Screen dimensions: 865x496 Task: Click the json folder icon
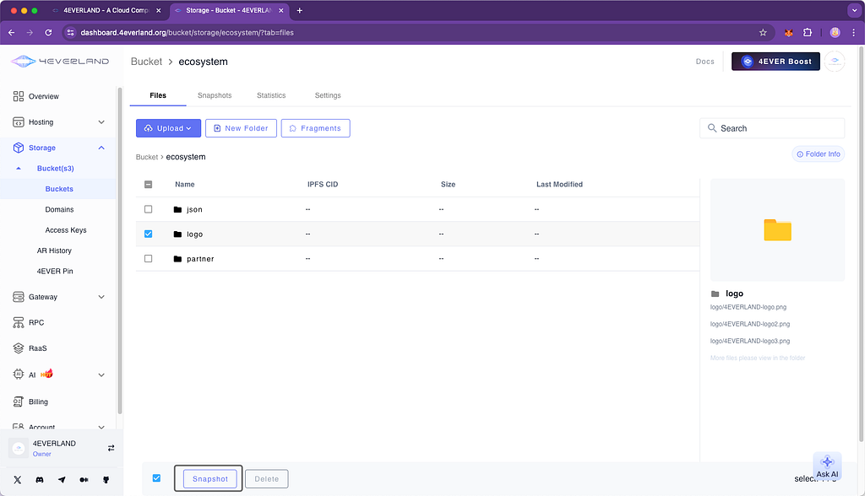point(177,209)
